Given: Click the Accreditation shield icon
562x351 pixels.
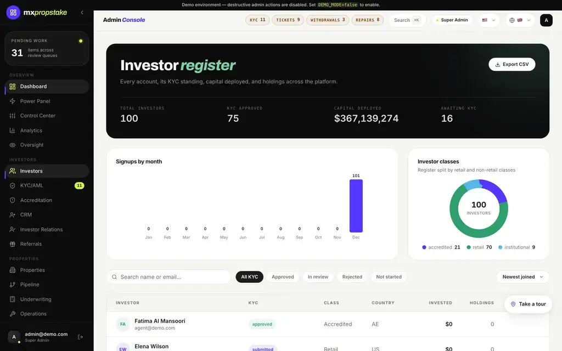Looking at the screenshot, I should (x=13, y=200).
